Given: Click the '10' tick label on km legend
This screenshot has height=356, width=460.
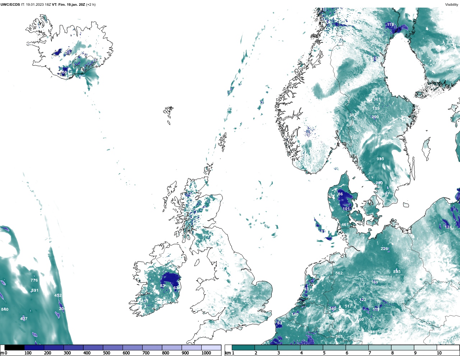Looking at the screenshot, I should pos(439,353).
